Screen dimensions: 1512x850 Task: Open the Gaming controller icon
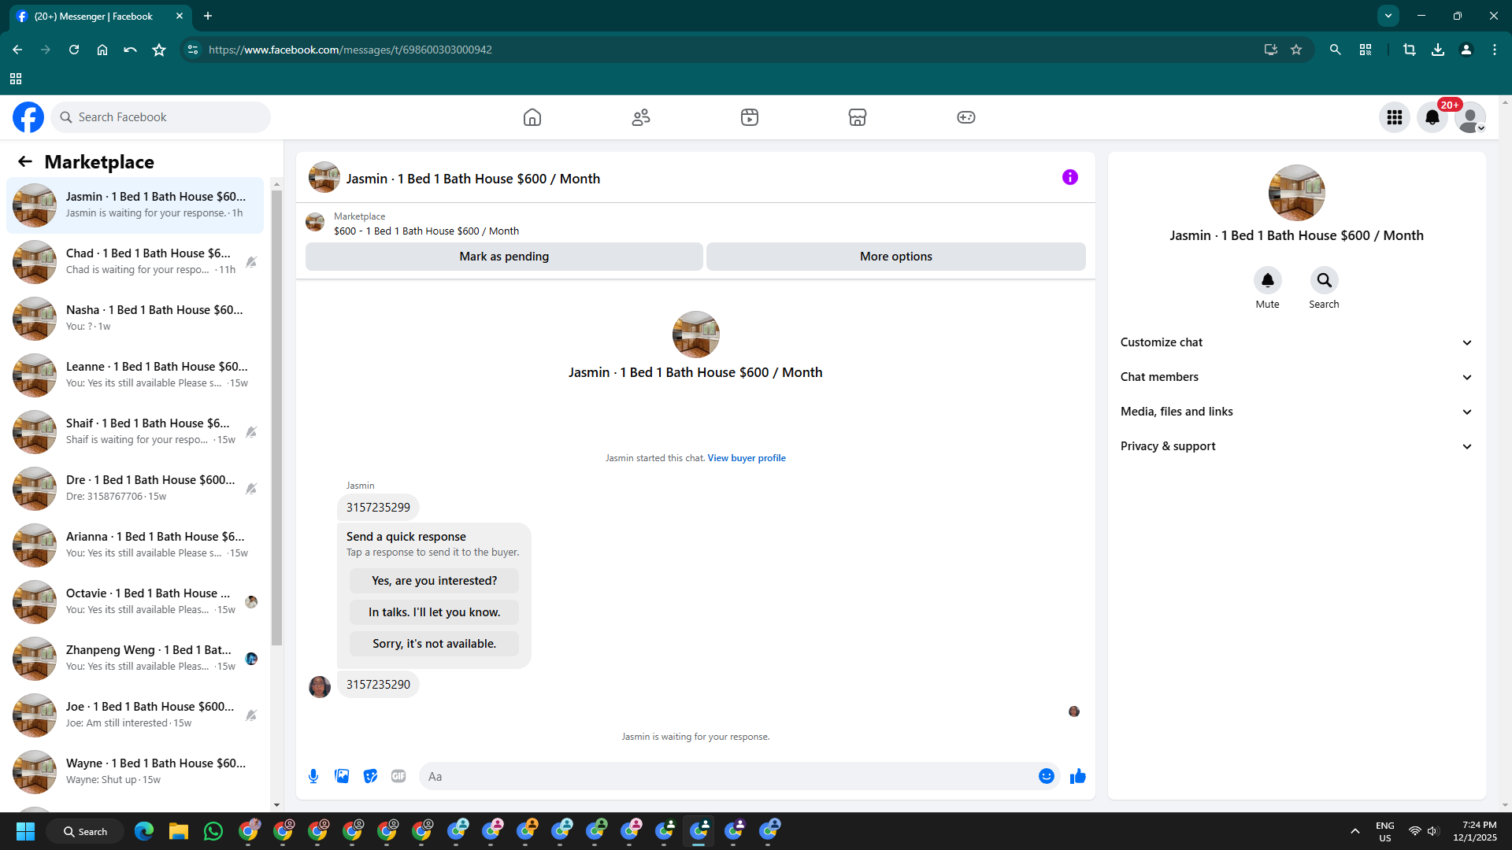click(966, 117)
